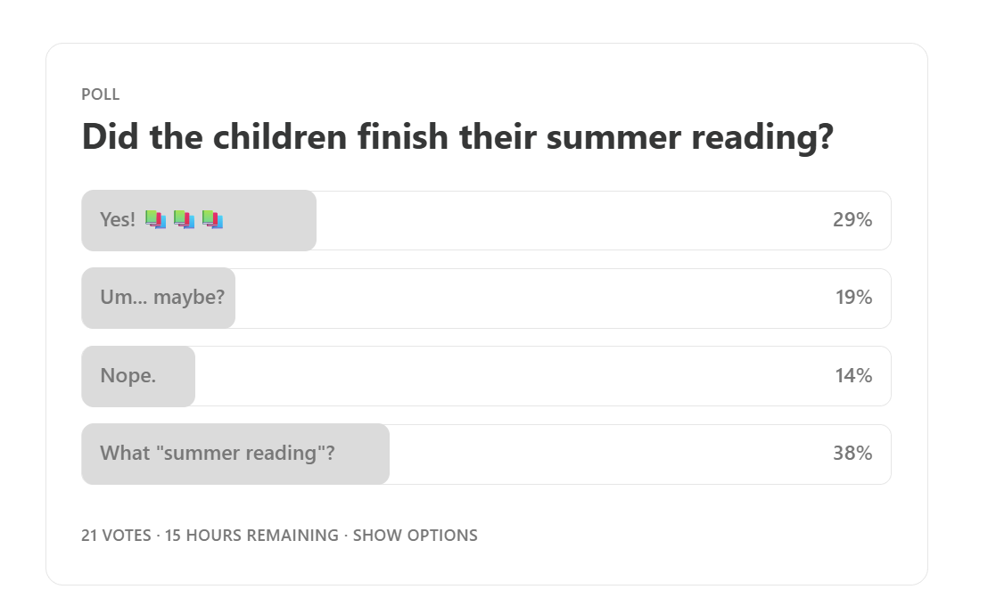Click the 14% result label
The image size is (996, 614).
pos(853,375)
